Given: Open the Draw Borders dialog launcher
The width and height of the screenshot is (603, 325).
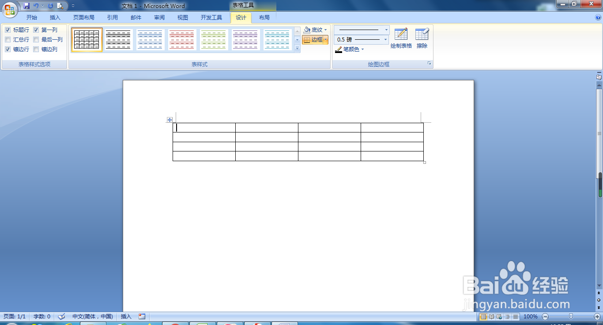Looking at the screenshot, I should (429, 64).
